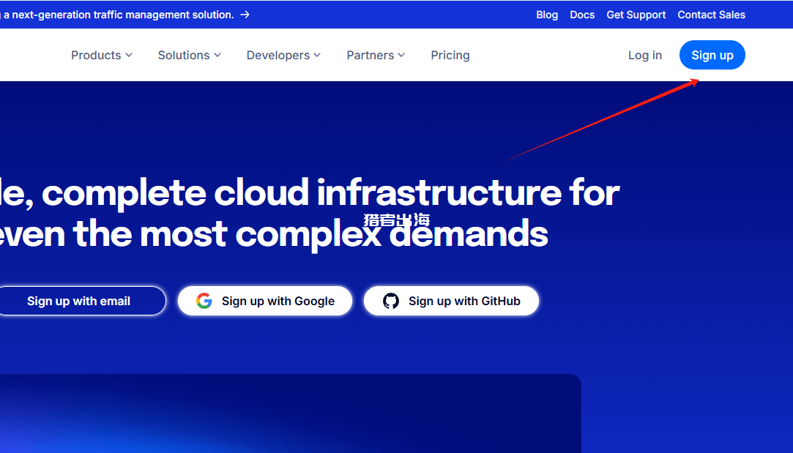Choose Sign up with GitHub
Image resolution: width=793 pixels, height=453 pixels.
tap(451, 301)
